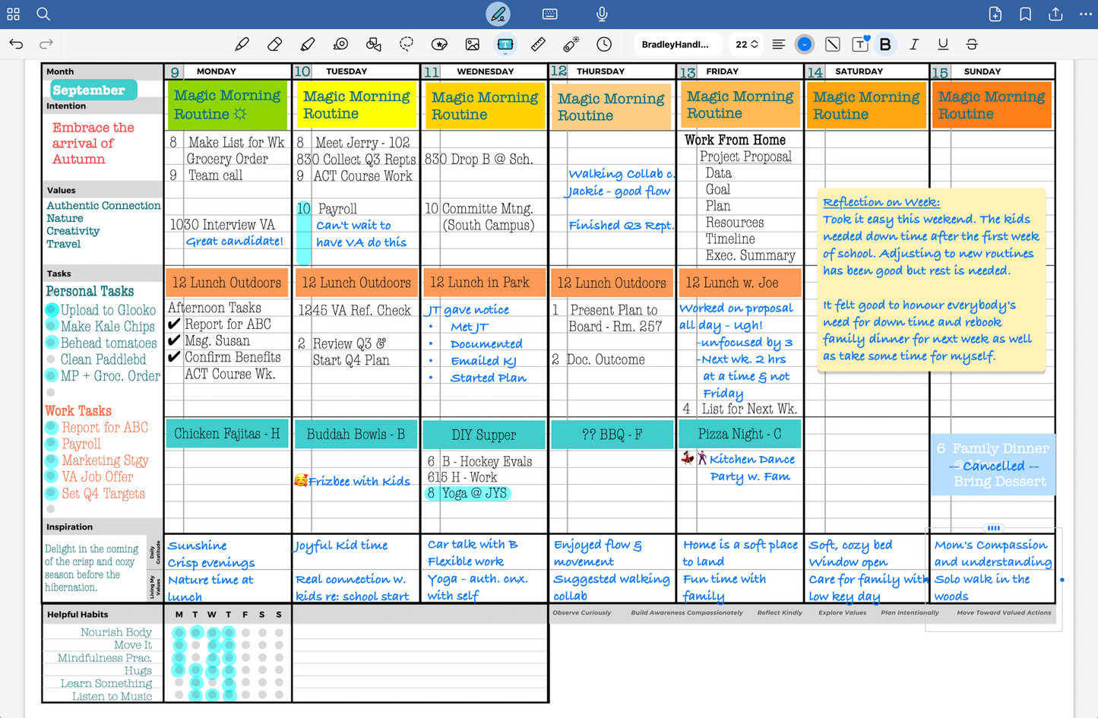Toggle the bullet next to Payroll task
The height and width of the screenshot is (718, 1098).
[52, 444]
